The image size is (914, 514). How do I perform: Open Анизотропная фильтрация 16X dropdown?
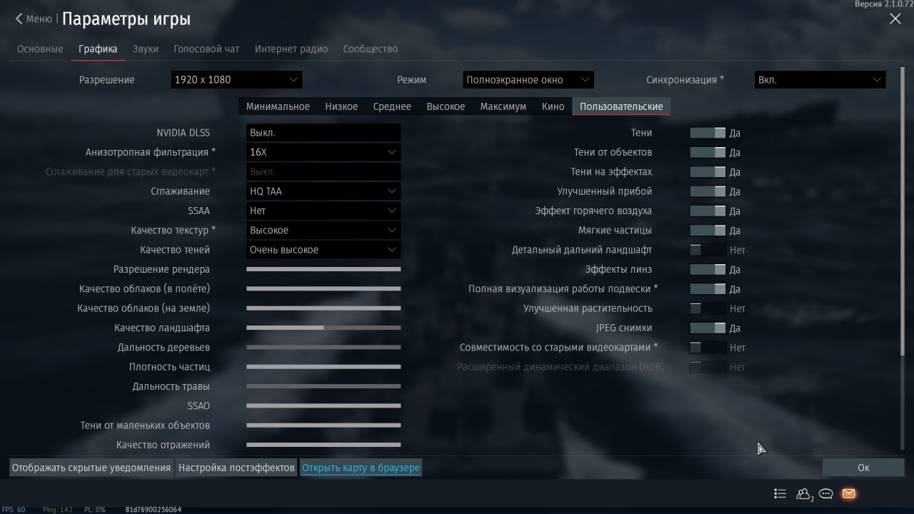[323, 152]
